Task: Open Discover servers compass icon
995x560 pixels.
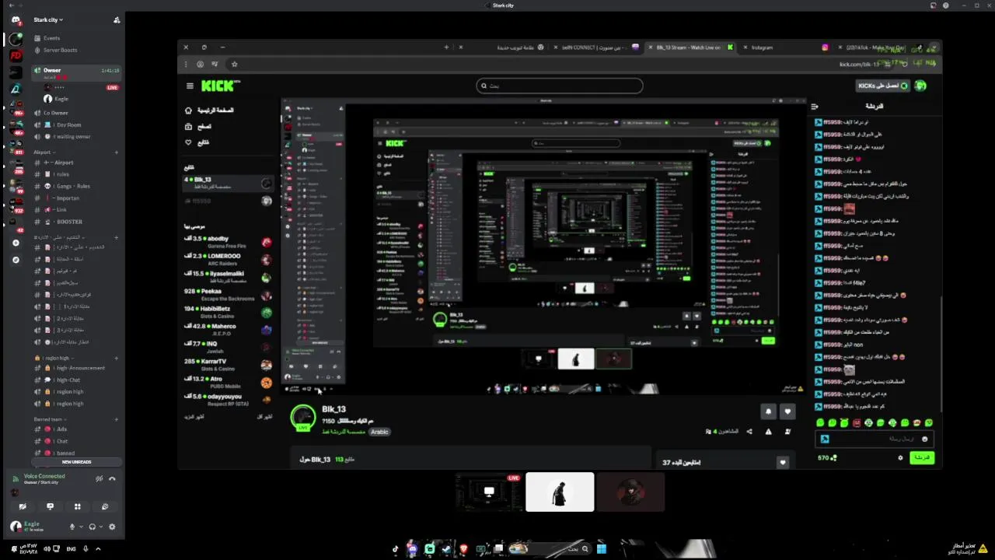Action: (16, 260)
